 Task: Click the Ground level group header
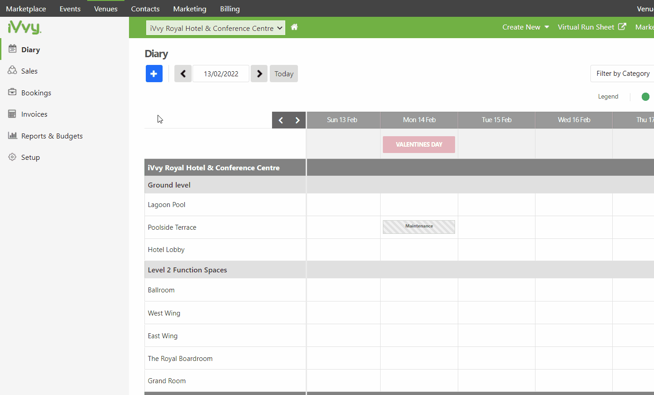click(x=225, y=185)
